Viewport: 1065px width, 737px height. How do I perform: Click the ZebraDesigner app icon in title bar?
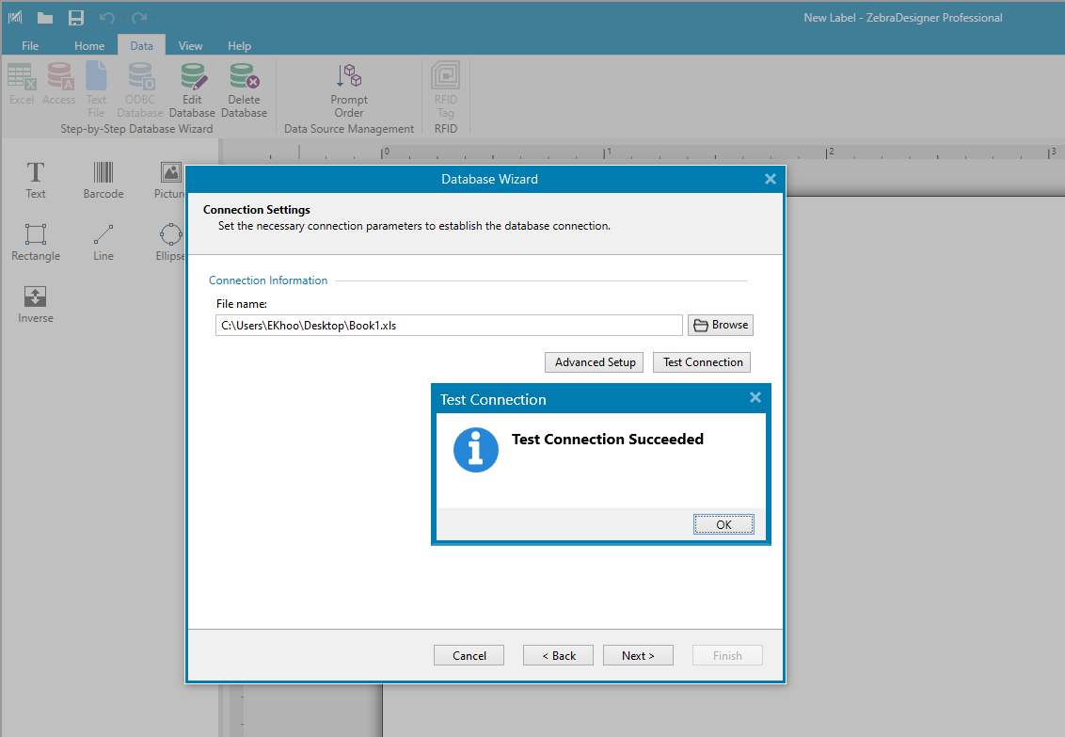[x=15, y=18]
